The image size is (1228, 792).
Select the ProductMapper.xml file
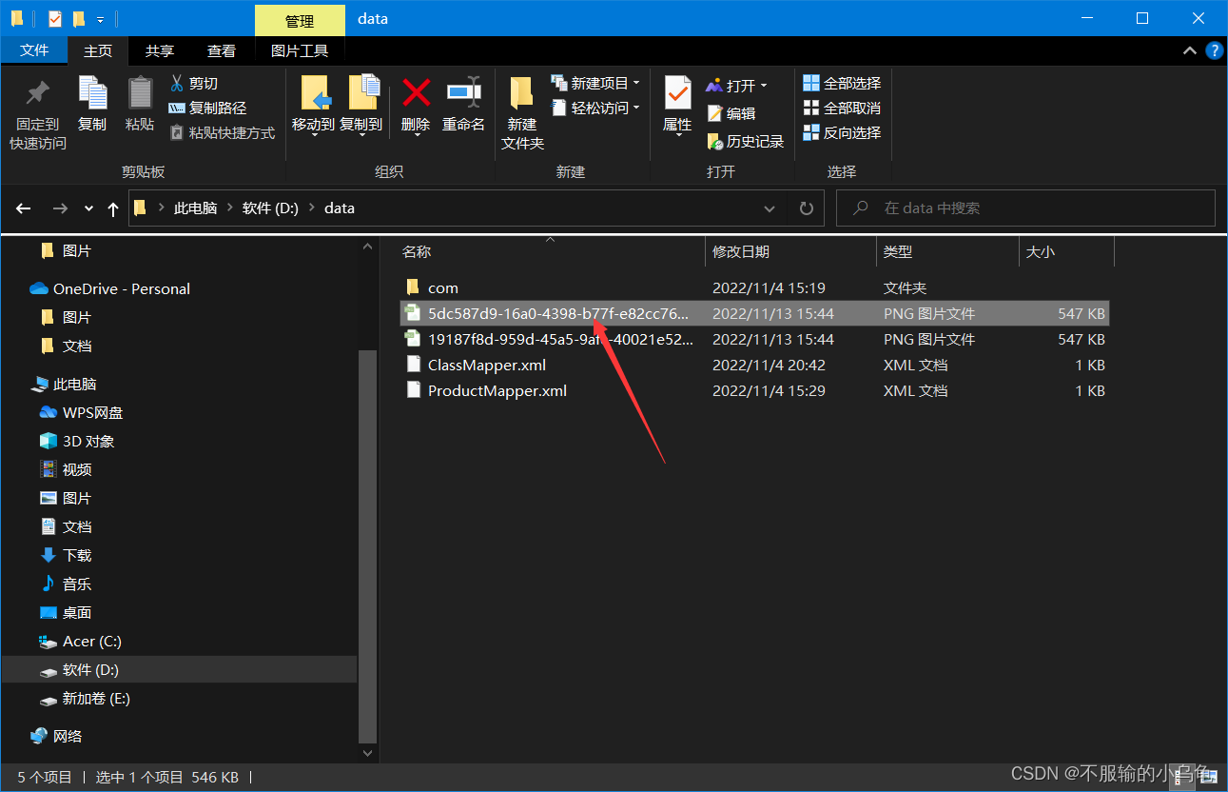tap(753, 390)
